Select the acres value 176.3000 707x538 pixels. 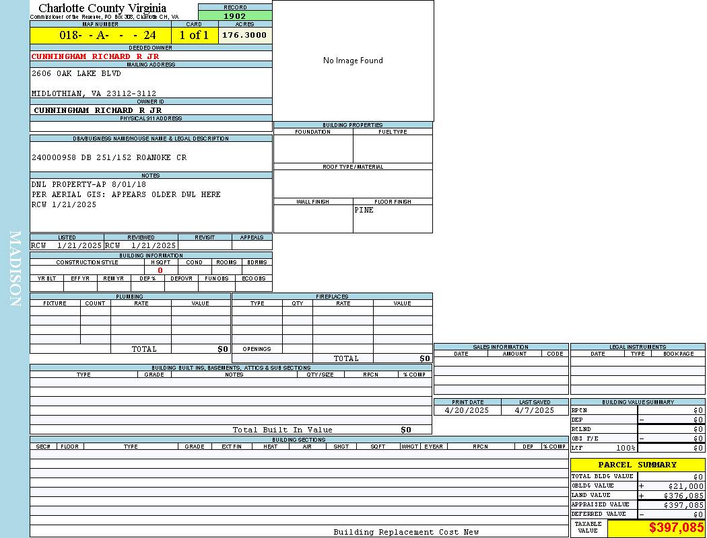pos(245,35)
